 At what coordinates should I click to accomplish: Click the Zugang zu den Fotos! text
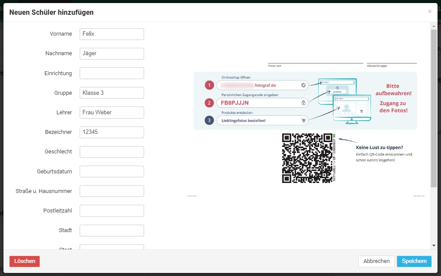click(393, 107)
